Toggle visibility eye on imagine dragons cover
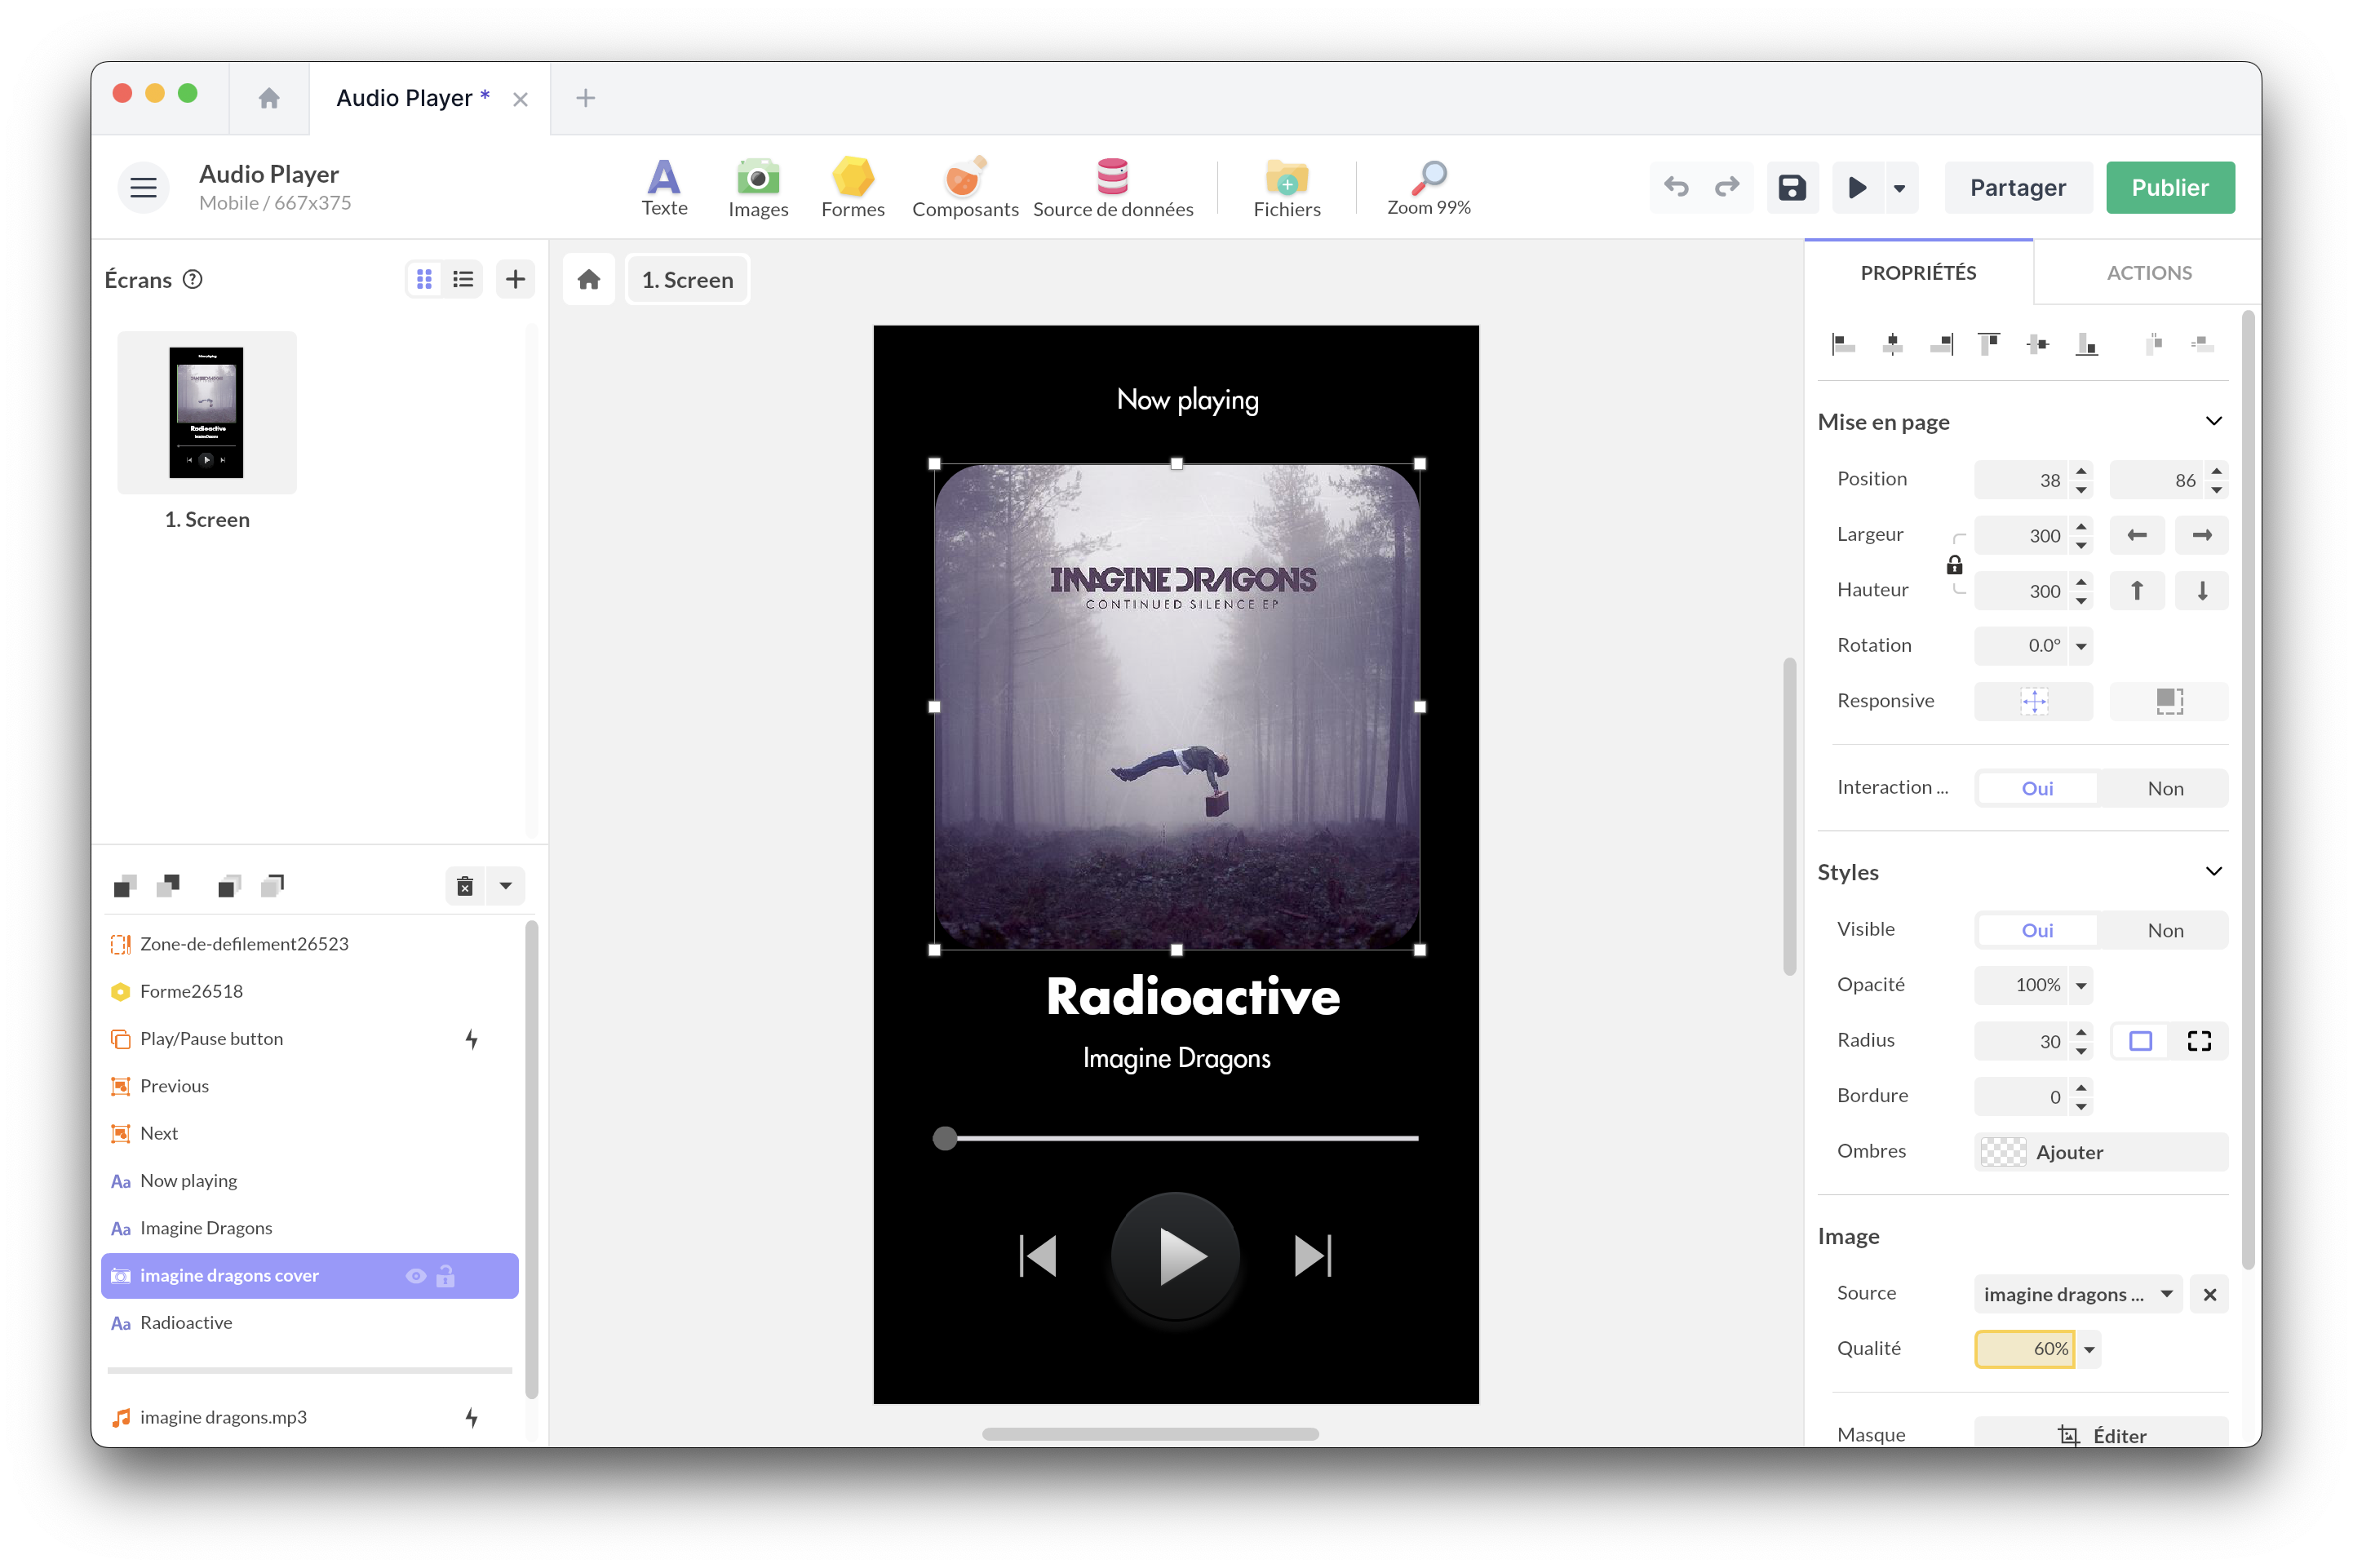Screen dimensions: 2353x1568 [x=416, y=1276]
